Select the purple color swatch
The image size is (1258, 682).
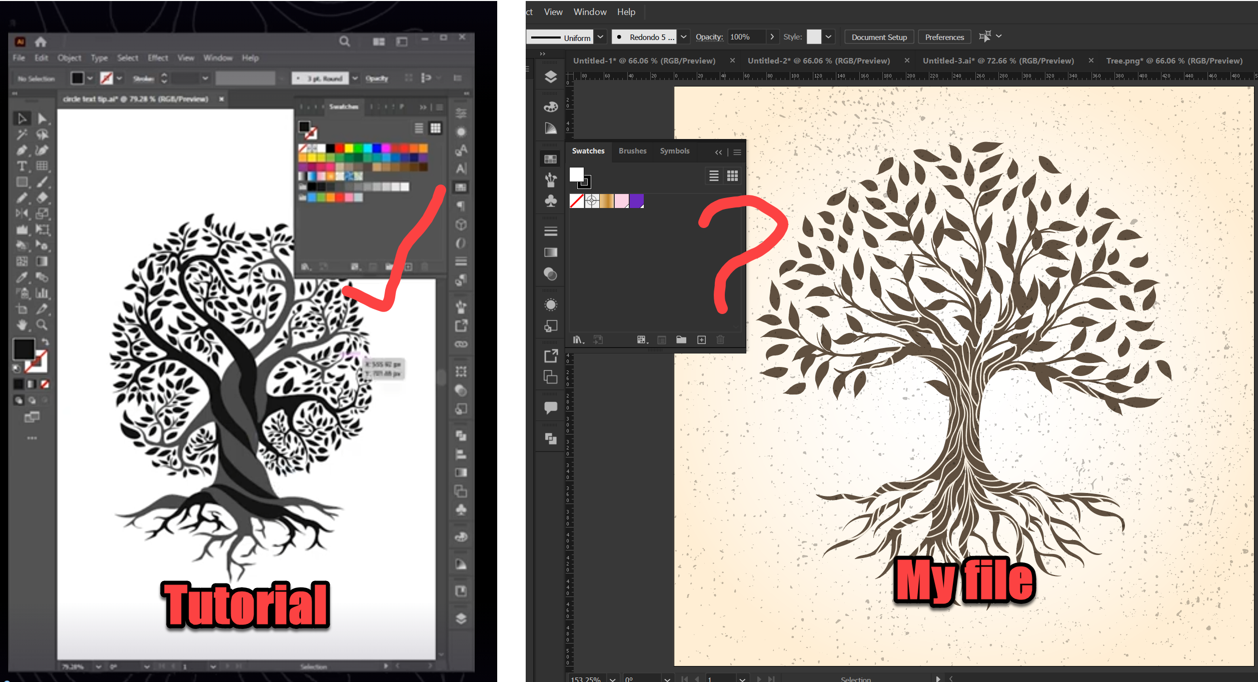pos(636,201)
